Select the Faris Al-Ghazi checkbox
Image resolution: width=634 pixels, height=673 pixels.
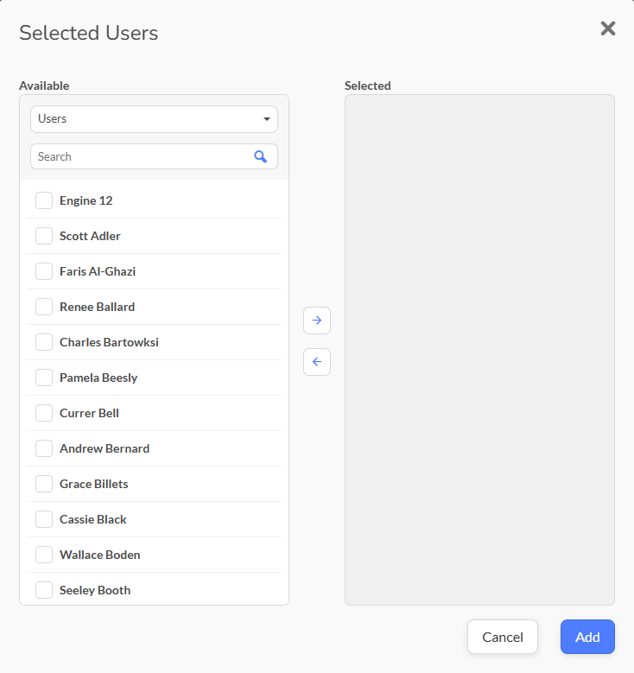tap(44, 271)
